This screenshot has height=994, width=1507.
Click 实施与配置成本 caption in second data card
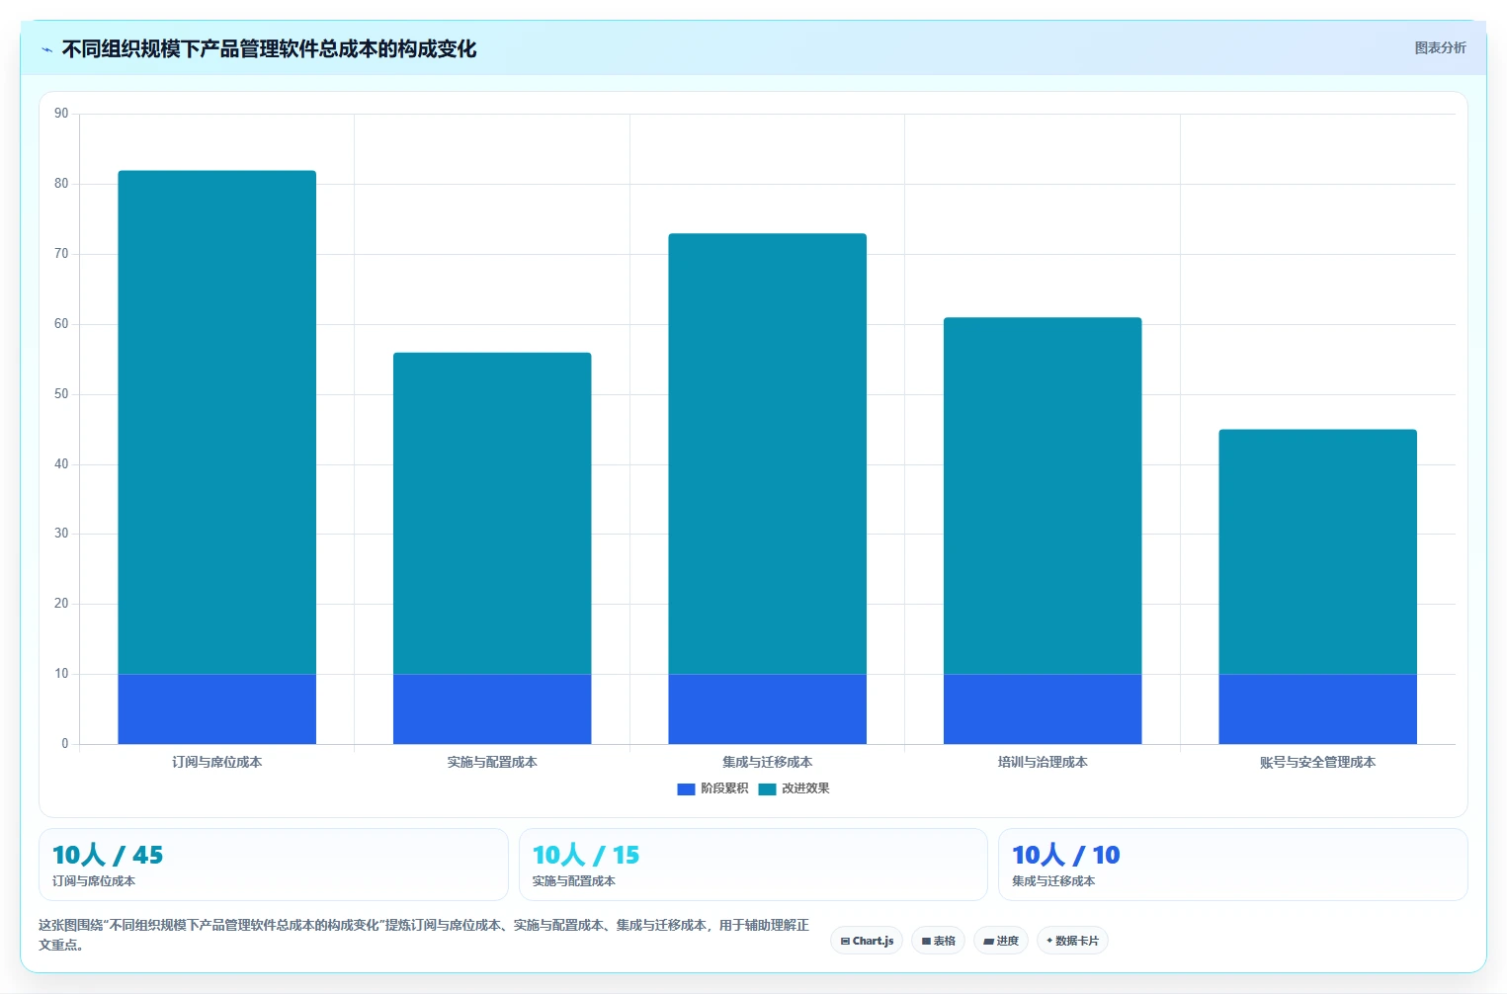[x=574, y=881]
